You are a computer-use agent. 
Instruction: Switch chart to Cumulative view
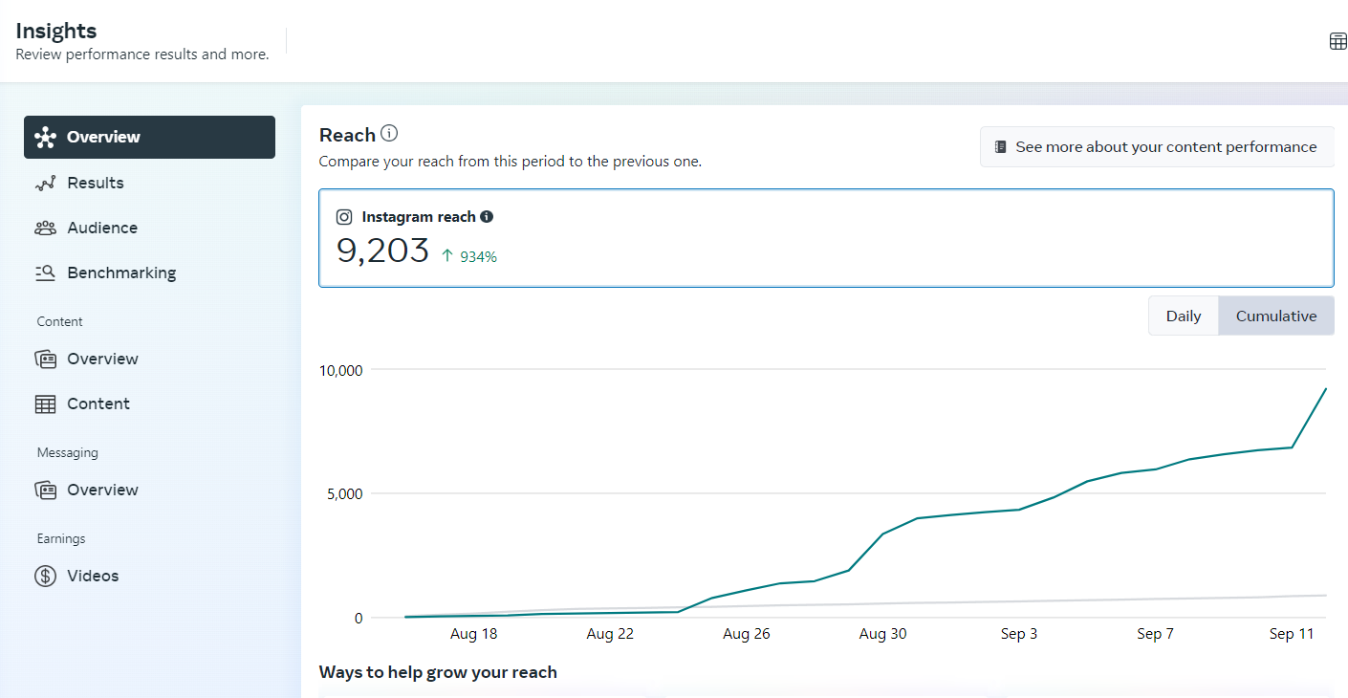pos(1276,316)
